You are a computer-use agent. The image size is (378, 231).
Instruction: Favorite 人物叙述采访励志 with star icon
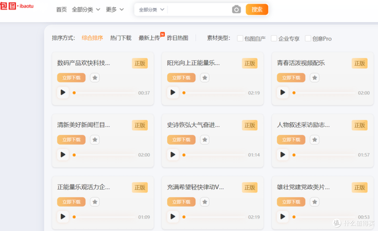point(315,140)
